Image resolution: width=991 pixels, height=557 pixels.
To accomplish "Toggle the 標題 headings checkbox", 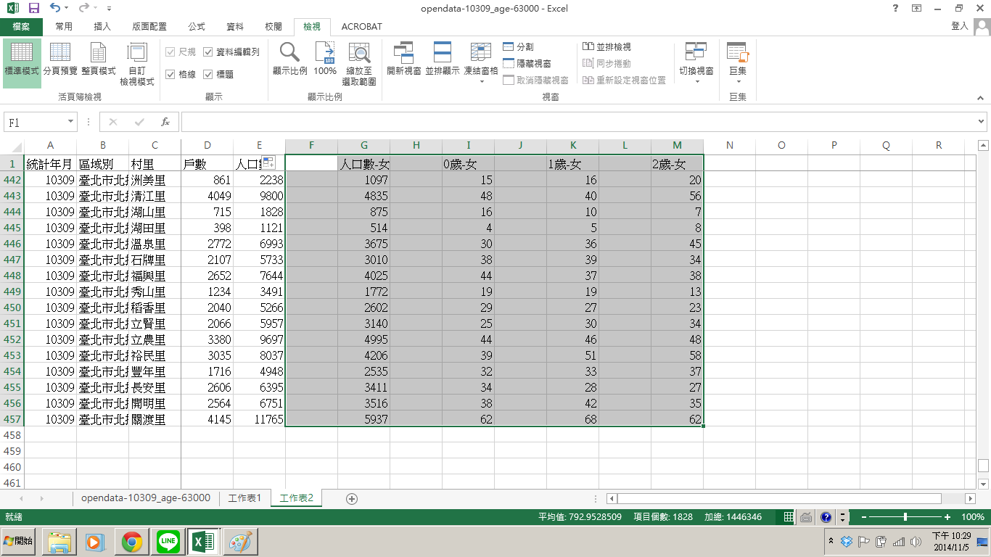I will tap(208, 74).
